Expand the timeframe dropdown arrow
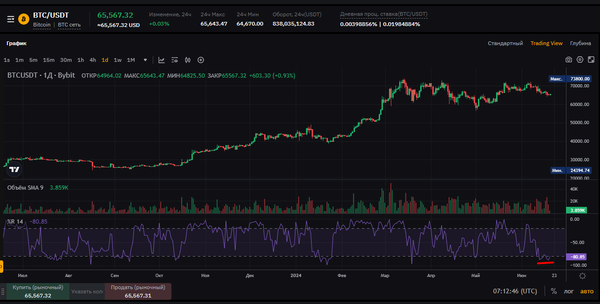The image size is (600, 304). coord(145,60)
